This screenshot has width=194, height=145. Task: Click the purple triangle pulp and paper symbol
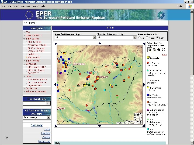coord(148,110)
